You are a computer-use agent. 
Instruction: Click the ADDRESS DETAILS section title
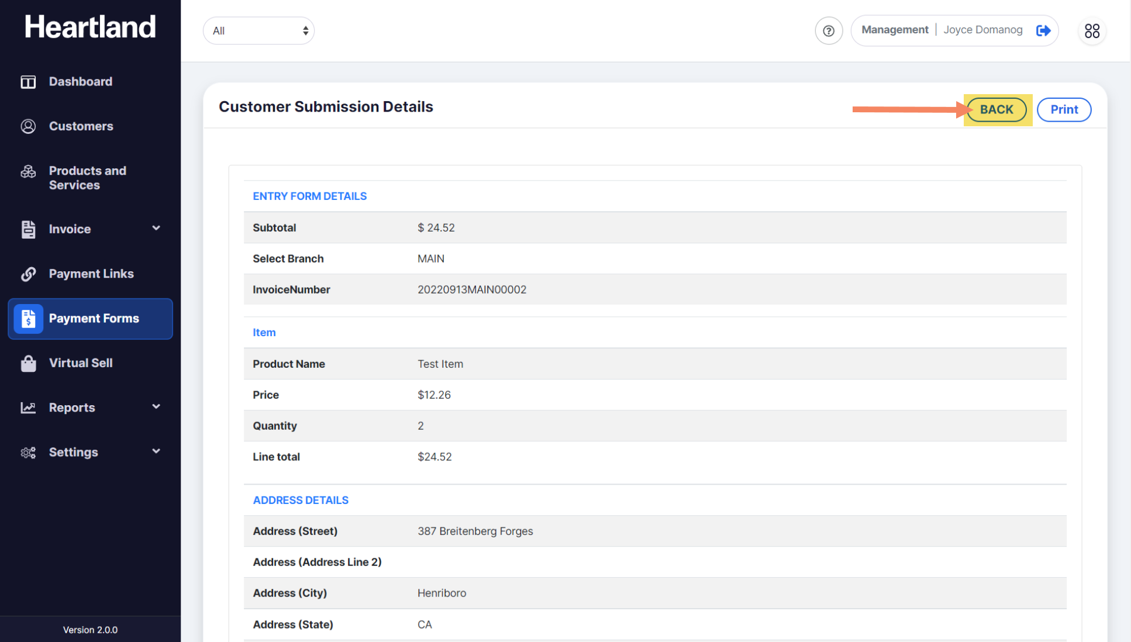click(301, 501)
